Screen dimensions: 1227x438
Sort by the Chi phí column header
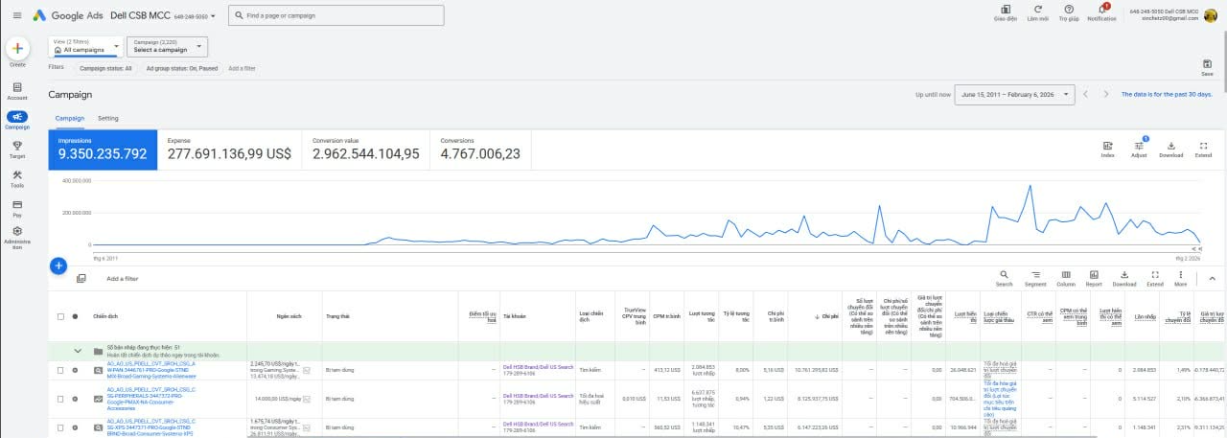coord(829,316)
